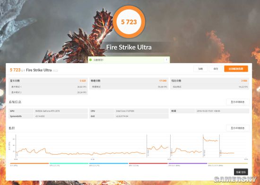Select the 综合分数 combined score header
Viewport: 260px width, 185px height.
click(x=176, y=81)
